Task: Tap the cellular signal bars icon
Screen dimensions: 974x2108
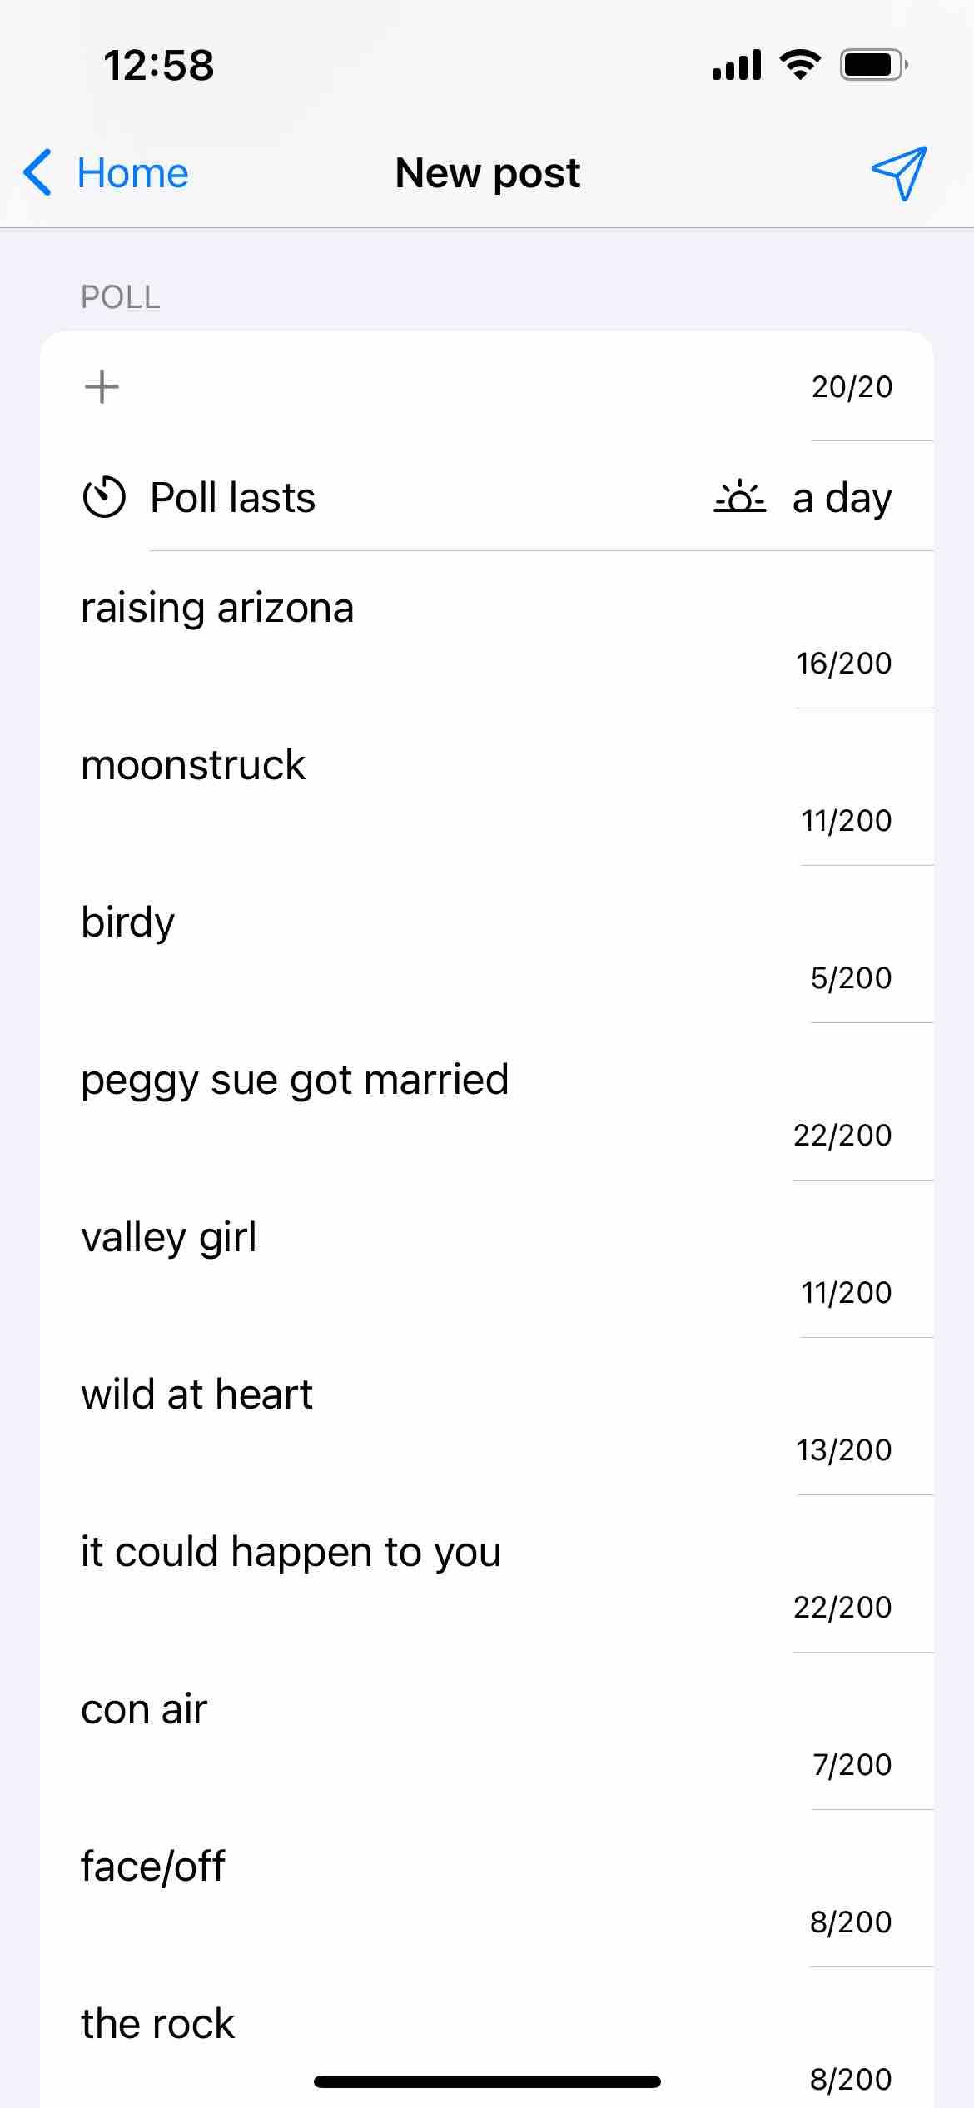Action: 737,65
